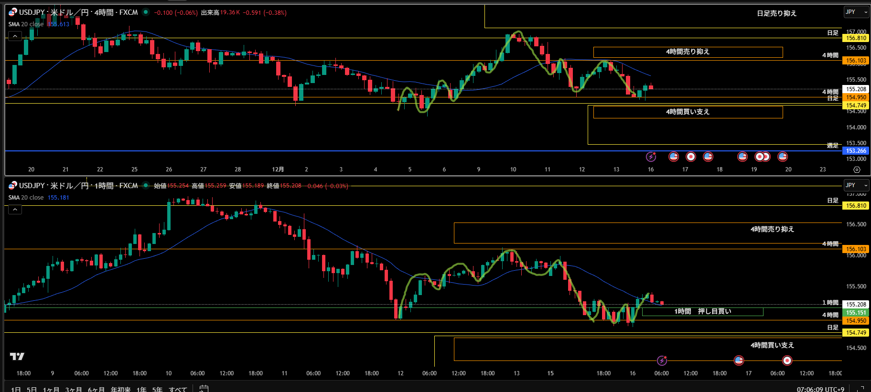
Task: Select the 年初来 date range tab
Action: (x=120, y=390)
